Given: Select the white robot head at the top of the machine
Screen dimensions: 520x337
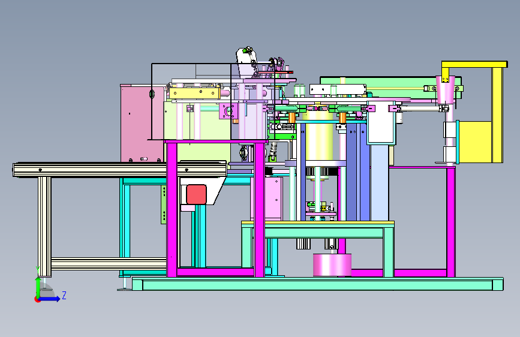Looking at the screenshot, I should 246,62.
